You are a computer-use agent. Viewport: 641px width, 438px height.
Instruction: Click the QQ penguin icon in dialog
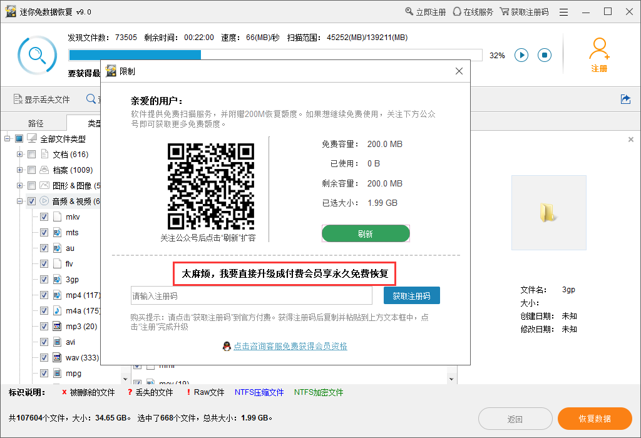point(227,347)
